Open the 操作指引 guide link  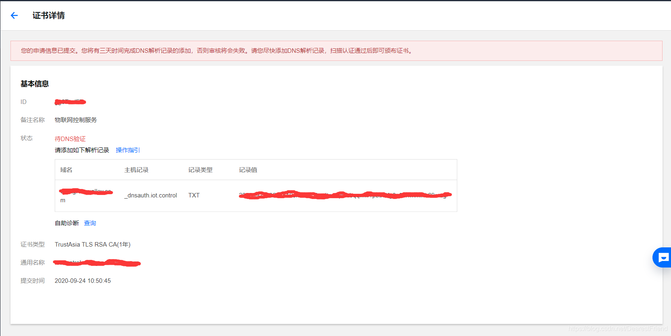tap(128, 150)
